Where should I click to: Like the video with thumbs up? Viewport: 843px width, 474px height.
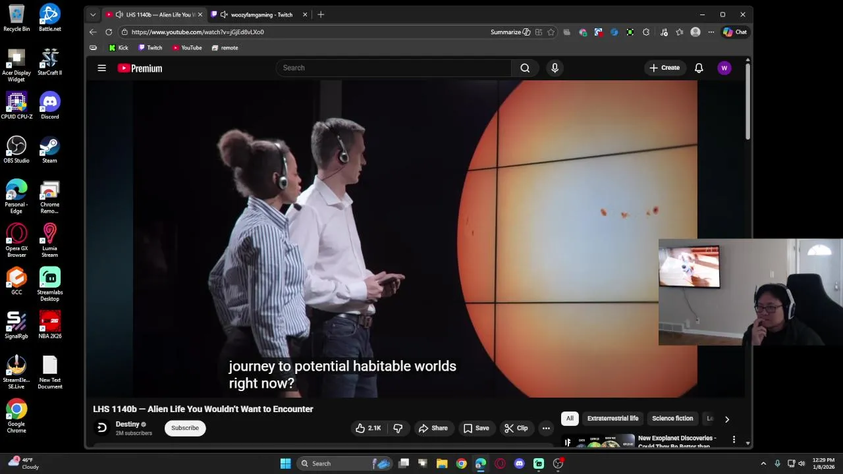tap(368, 428)
